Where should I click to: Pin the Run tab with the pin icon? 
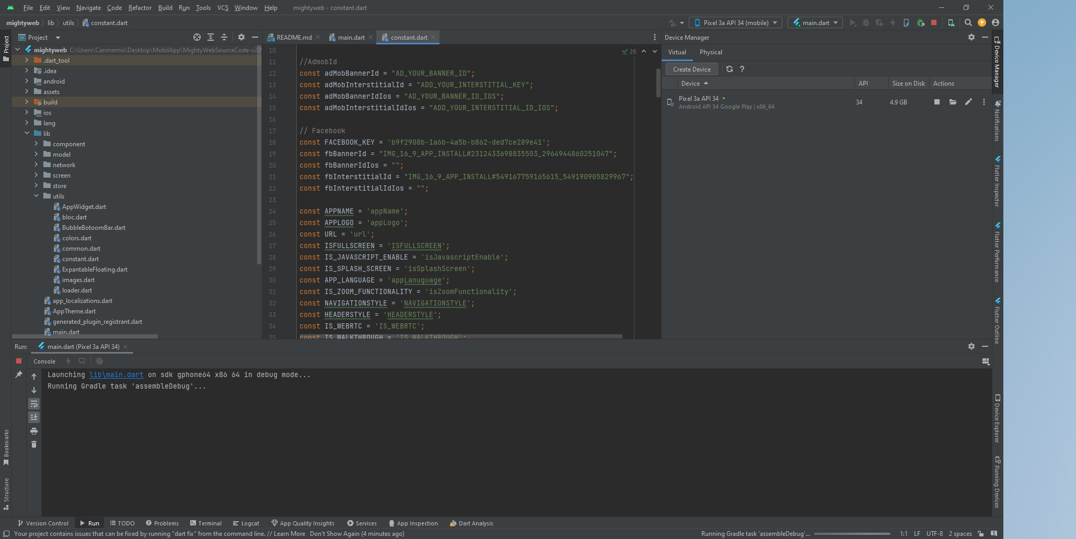[x=19, y=374]
